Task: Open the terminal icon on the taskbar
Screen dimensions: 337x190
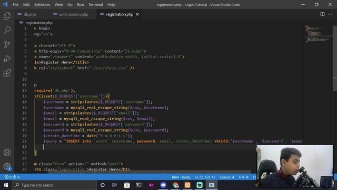Action: click(x=139, y=185)
